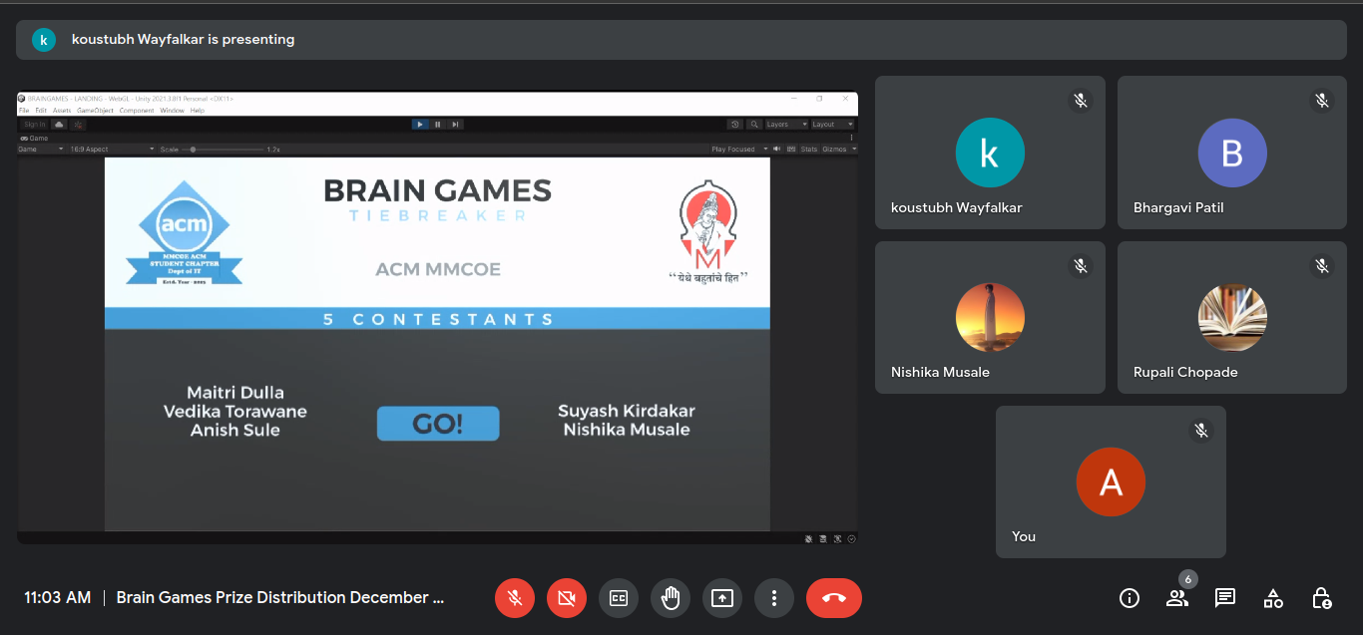Open the three-dot more options menu
Screen dimensions: 1363x635
click(x=773, y=598)
